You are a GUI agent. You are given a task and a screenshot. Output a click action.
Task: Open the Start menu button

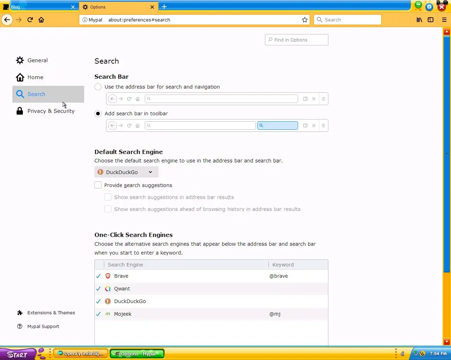click(x=18, y=354)
